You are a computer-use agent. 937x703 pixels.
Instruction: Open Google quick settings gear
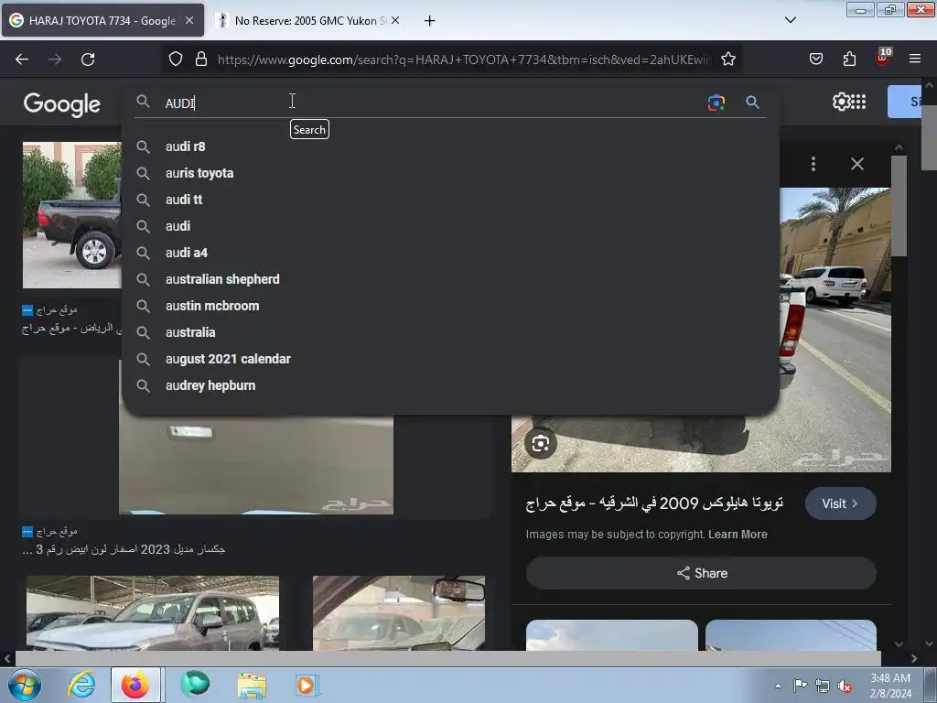[x=841, y=102]
